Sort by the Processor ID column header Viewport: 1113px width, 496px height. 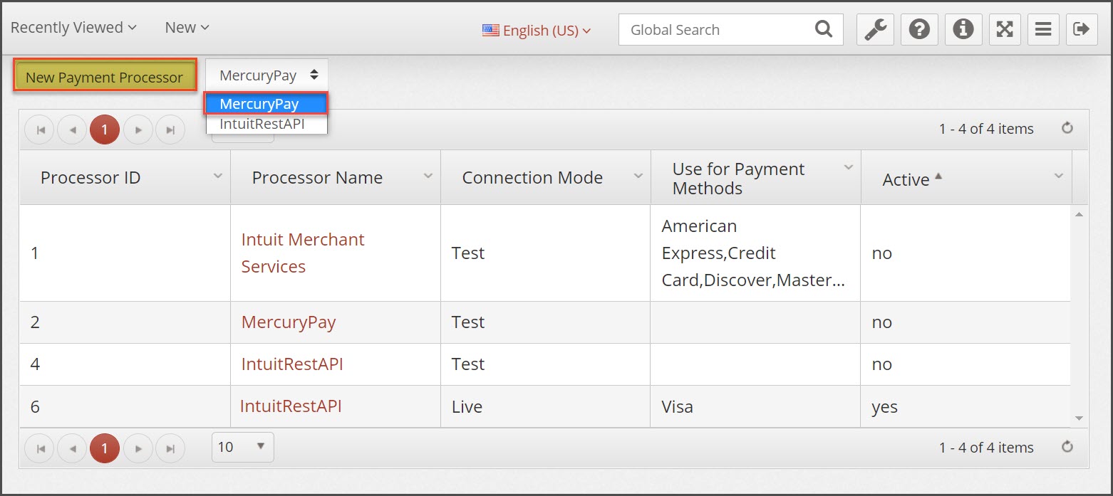click(x=90, y=178)
